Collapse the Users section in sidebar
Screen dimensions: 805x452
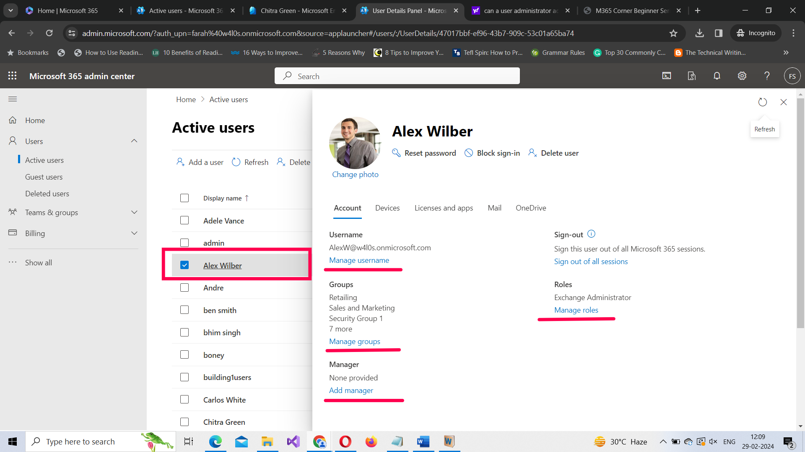coord(134,141)
